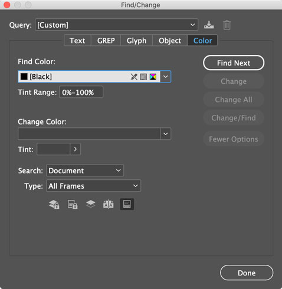
Task: Open the Type dropdown showing All Frames
Action: point(93,186)
